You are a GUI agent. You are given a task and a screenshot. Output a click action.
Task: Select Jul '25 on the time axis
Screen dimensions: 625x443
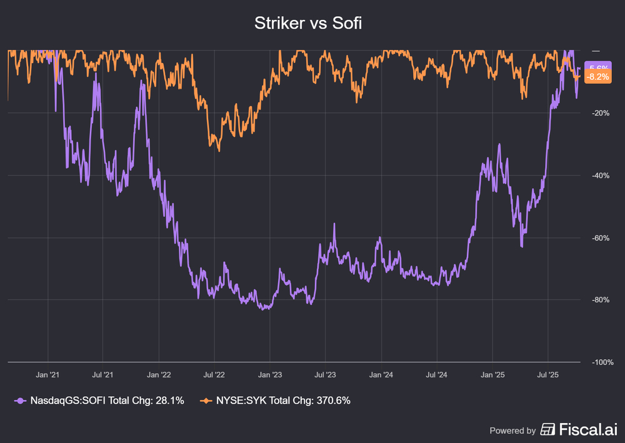pos(547,375)
